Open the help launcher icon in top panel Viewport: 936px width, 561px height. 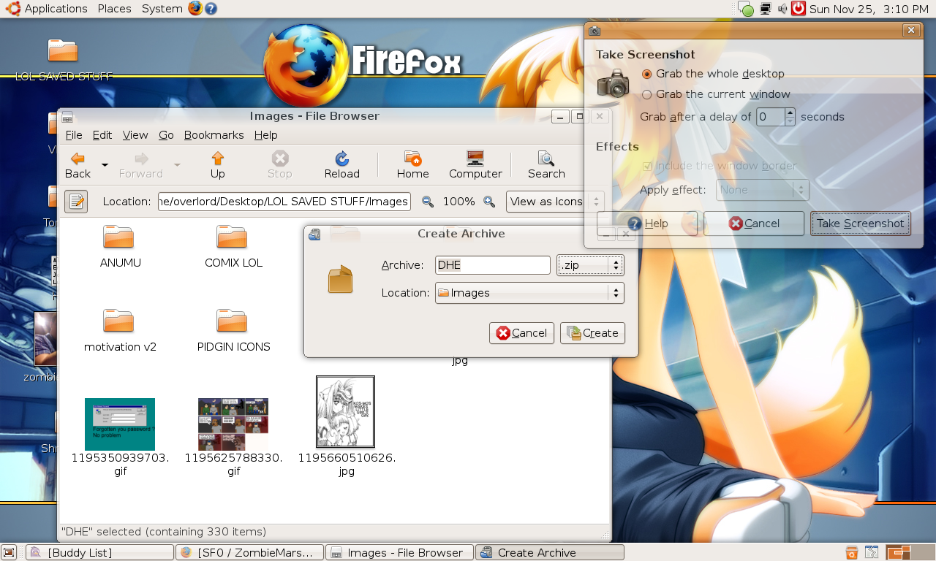211,9
